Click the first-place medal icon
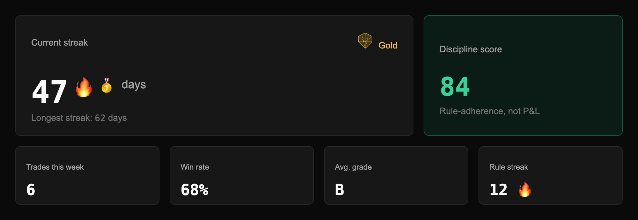The height and width of the screenshot is (220, 638). [107, 85]
